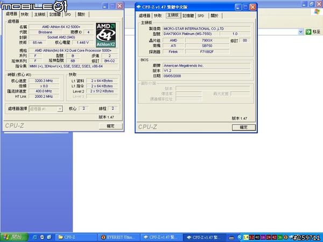Click the American Megatrends Inc. BIOS brand

pyautogui.click(x=207, y=66)
